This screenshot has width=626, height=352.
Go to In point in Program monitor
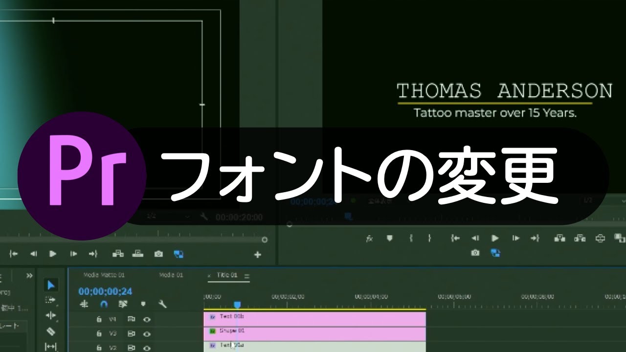(456, 238)
